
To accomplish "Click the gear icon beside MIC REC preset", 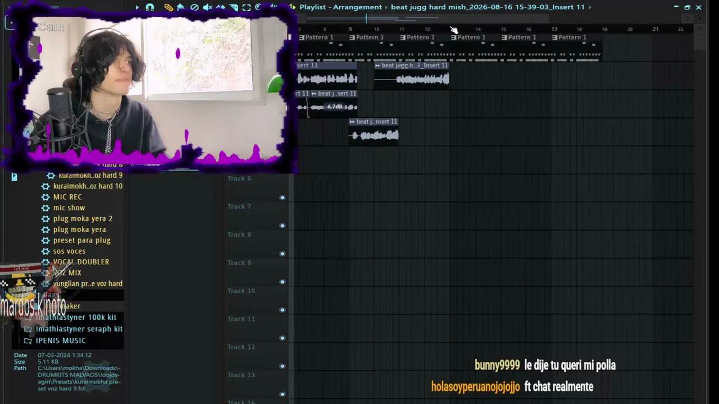I will pos(45,197).
